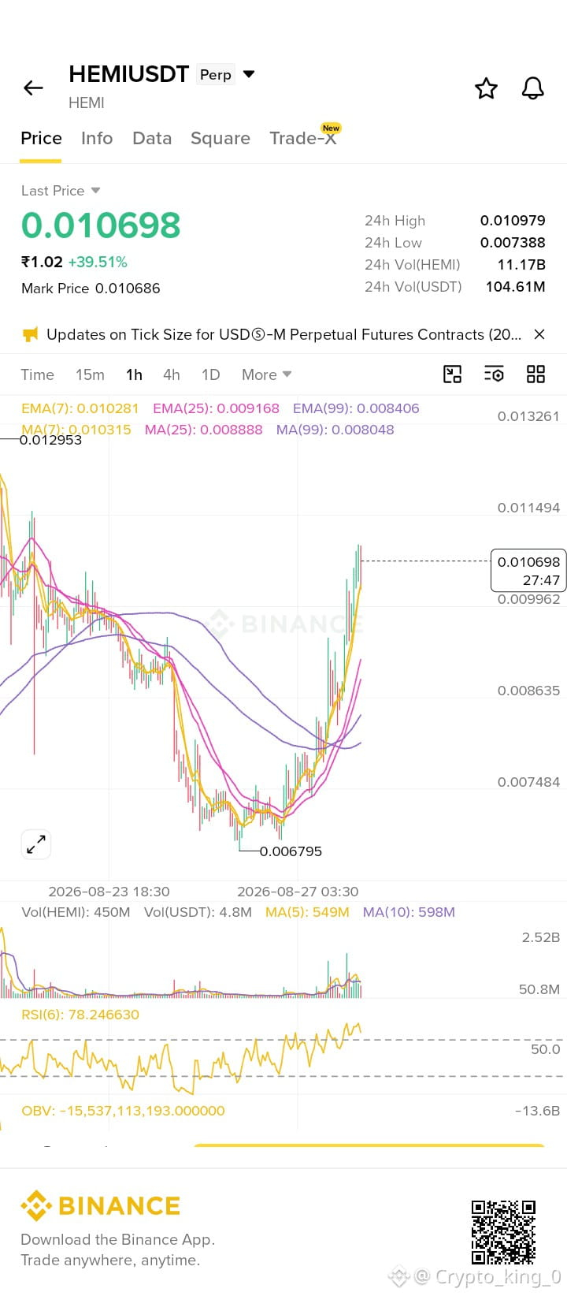
Task: Select the 1h chart interval
Action: pos(134,374)
